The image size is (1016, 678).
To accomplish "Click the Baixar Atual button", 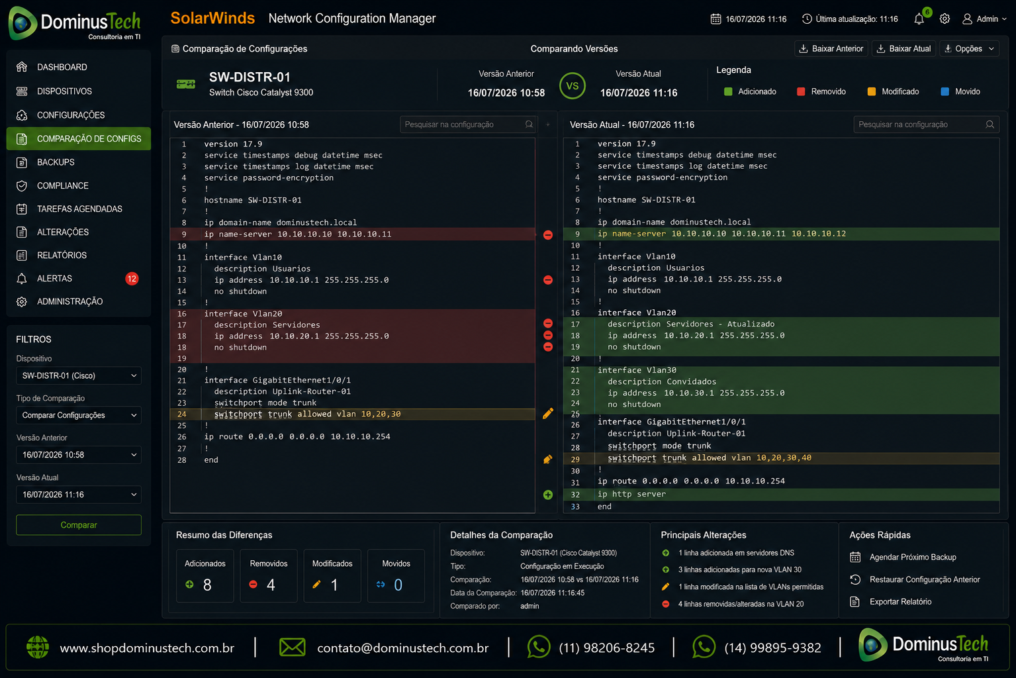I will point(904,49).
